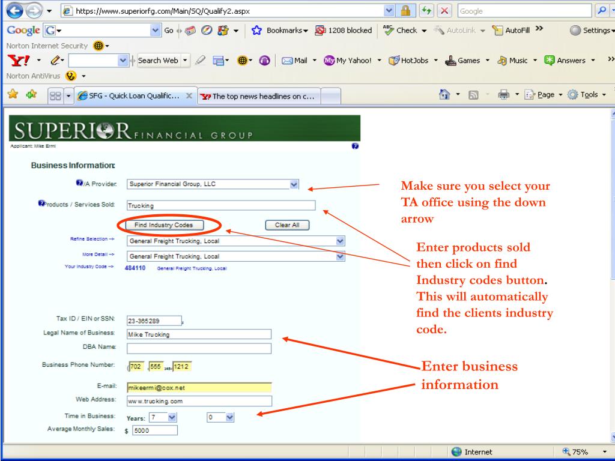The height and width of the screenshot is (461, 615).
Task: Click the empty DBA Name field
Action: click(199, 349)
